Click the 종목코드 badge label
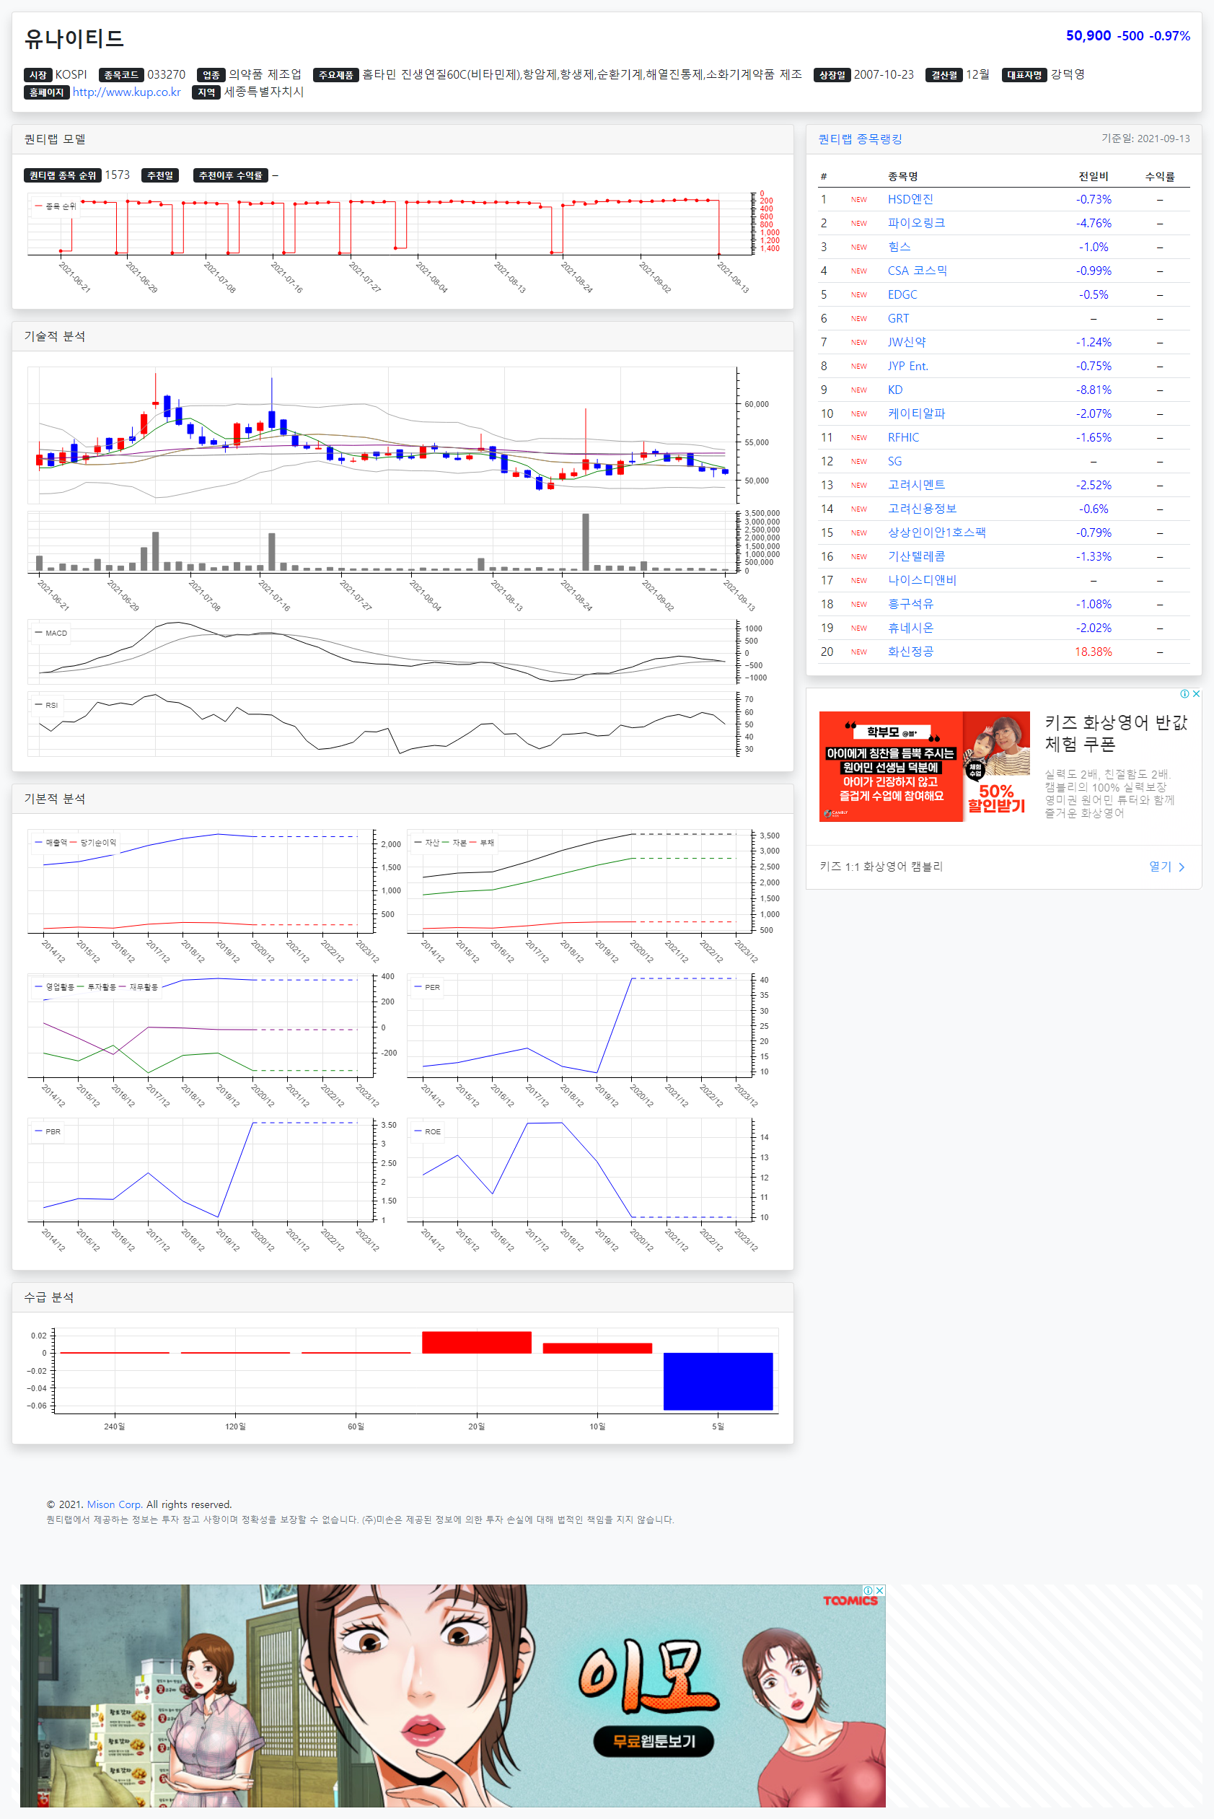This screenshot has width=1214, height=1819. (x=122, y=75)
